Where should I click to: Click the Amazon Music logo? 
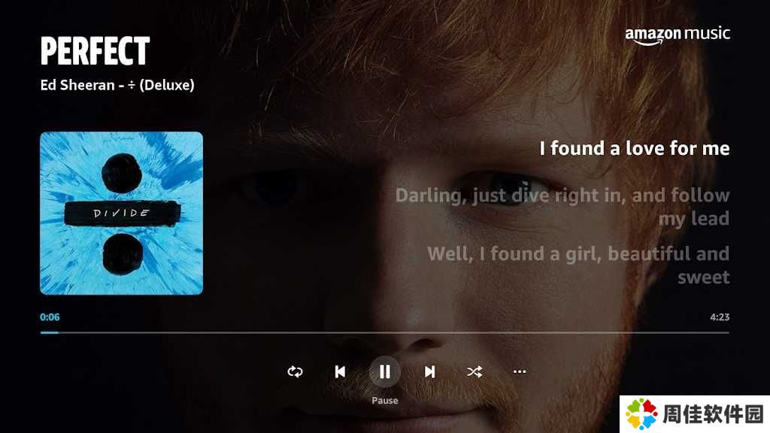[x=678, y=35]
